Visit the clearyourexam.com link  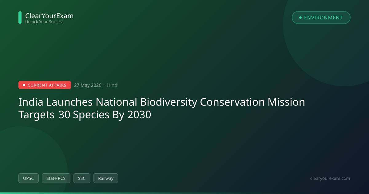(330, 178)
